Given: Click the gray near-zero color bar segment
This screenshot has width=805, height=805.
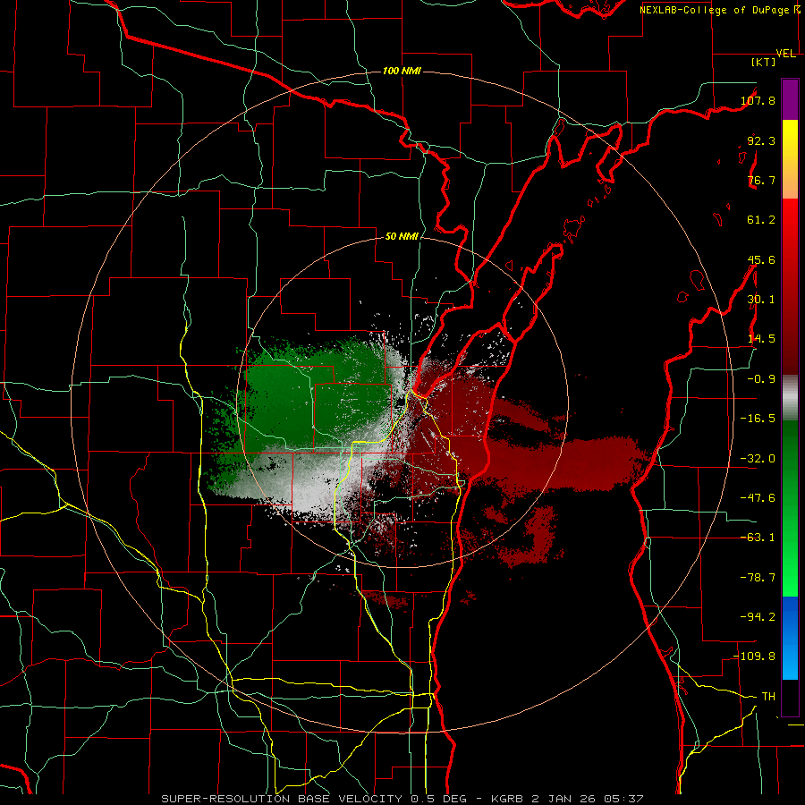Looking at the screenshot, I should (790, 398).
